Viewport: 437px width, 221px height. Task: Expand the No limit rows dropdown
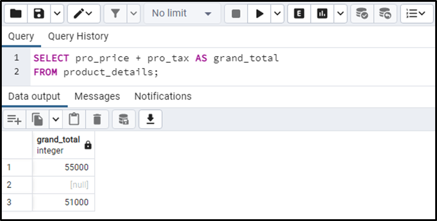[182, 13]
